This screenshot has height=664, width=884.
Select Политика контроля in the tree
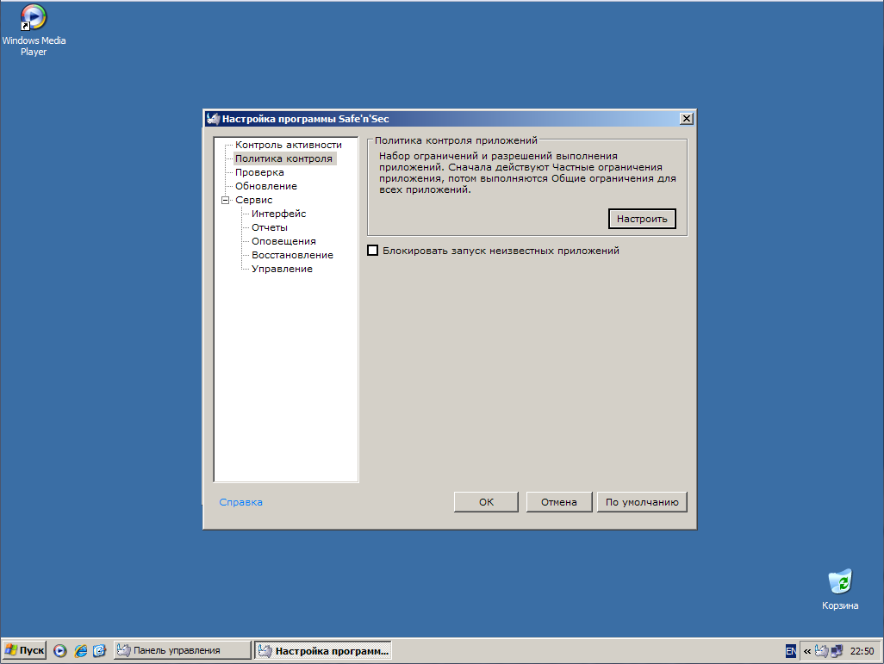coord(284,158)
